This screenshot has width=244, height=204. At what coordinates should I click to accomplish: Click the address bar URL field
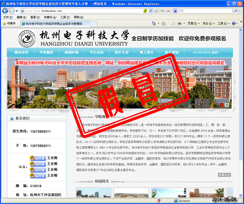click(x=81, y=11)
